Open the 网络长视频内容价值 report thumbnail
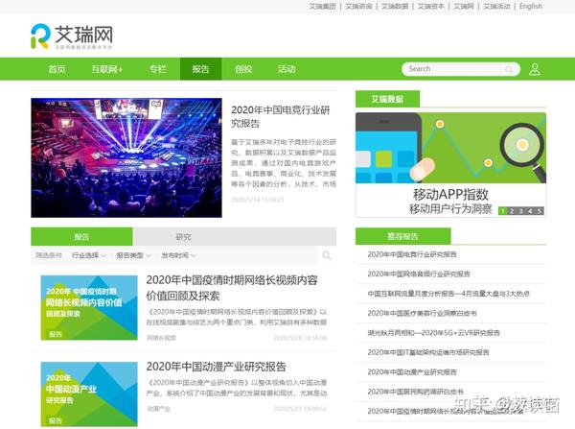Screen dimensions: 575x429 coord(89,308)
